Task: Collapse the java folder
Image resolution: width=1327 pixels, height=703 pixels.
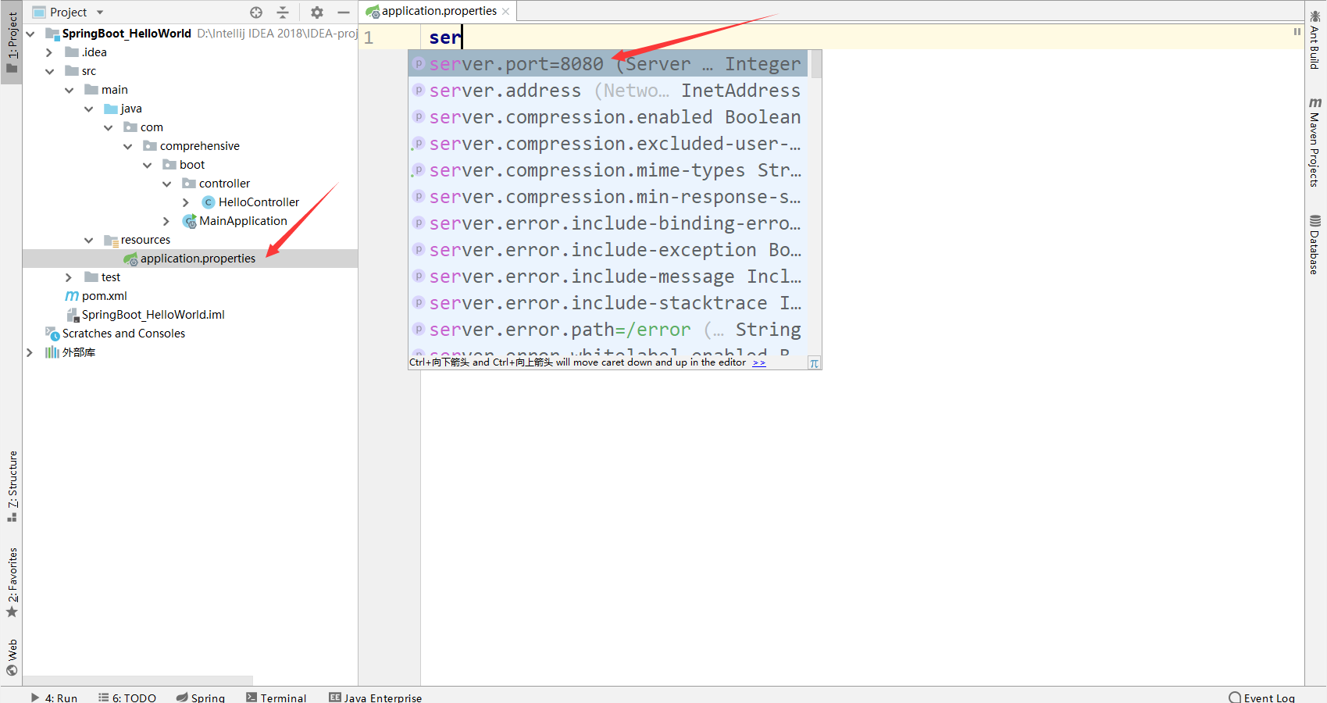Action: point(89,109)
